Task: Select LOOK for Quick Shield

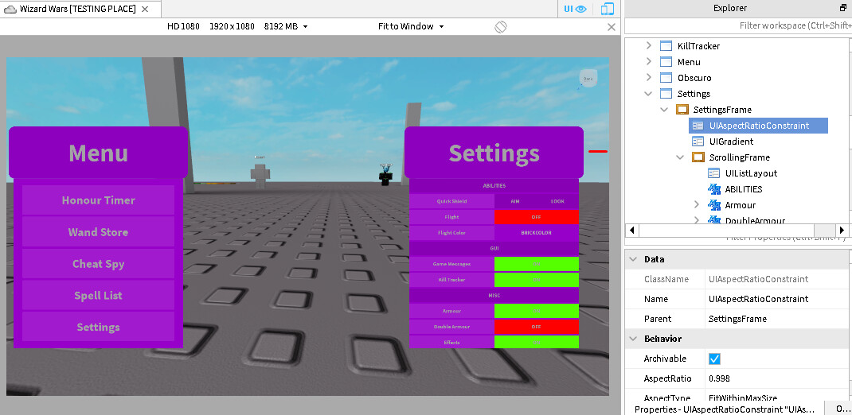Action: (557, 201)
